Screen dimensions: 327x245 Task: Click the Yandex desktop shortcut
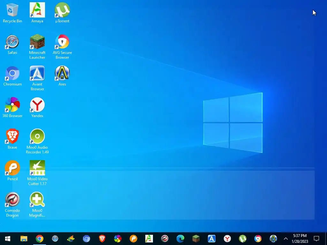pyautogui.click(x=37, y=108)
